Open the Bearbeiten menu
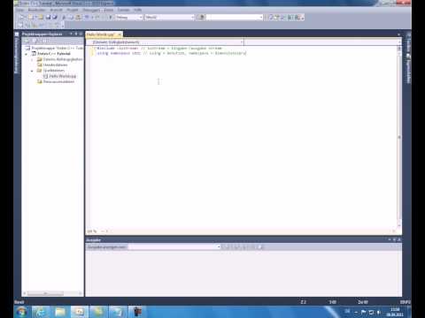 36,10
